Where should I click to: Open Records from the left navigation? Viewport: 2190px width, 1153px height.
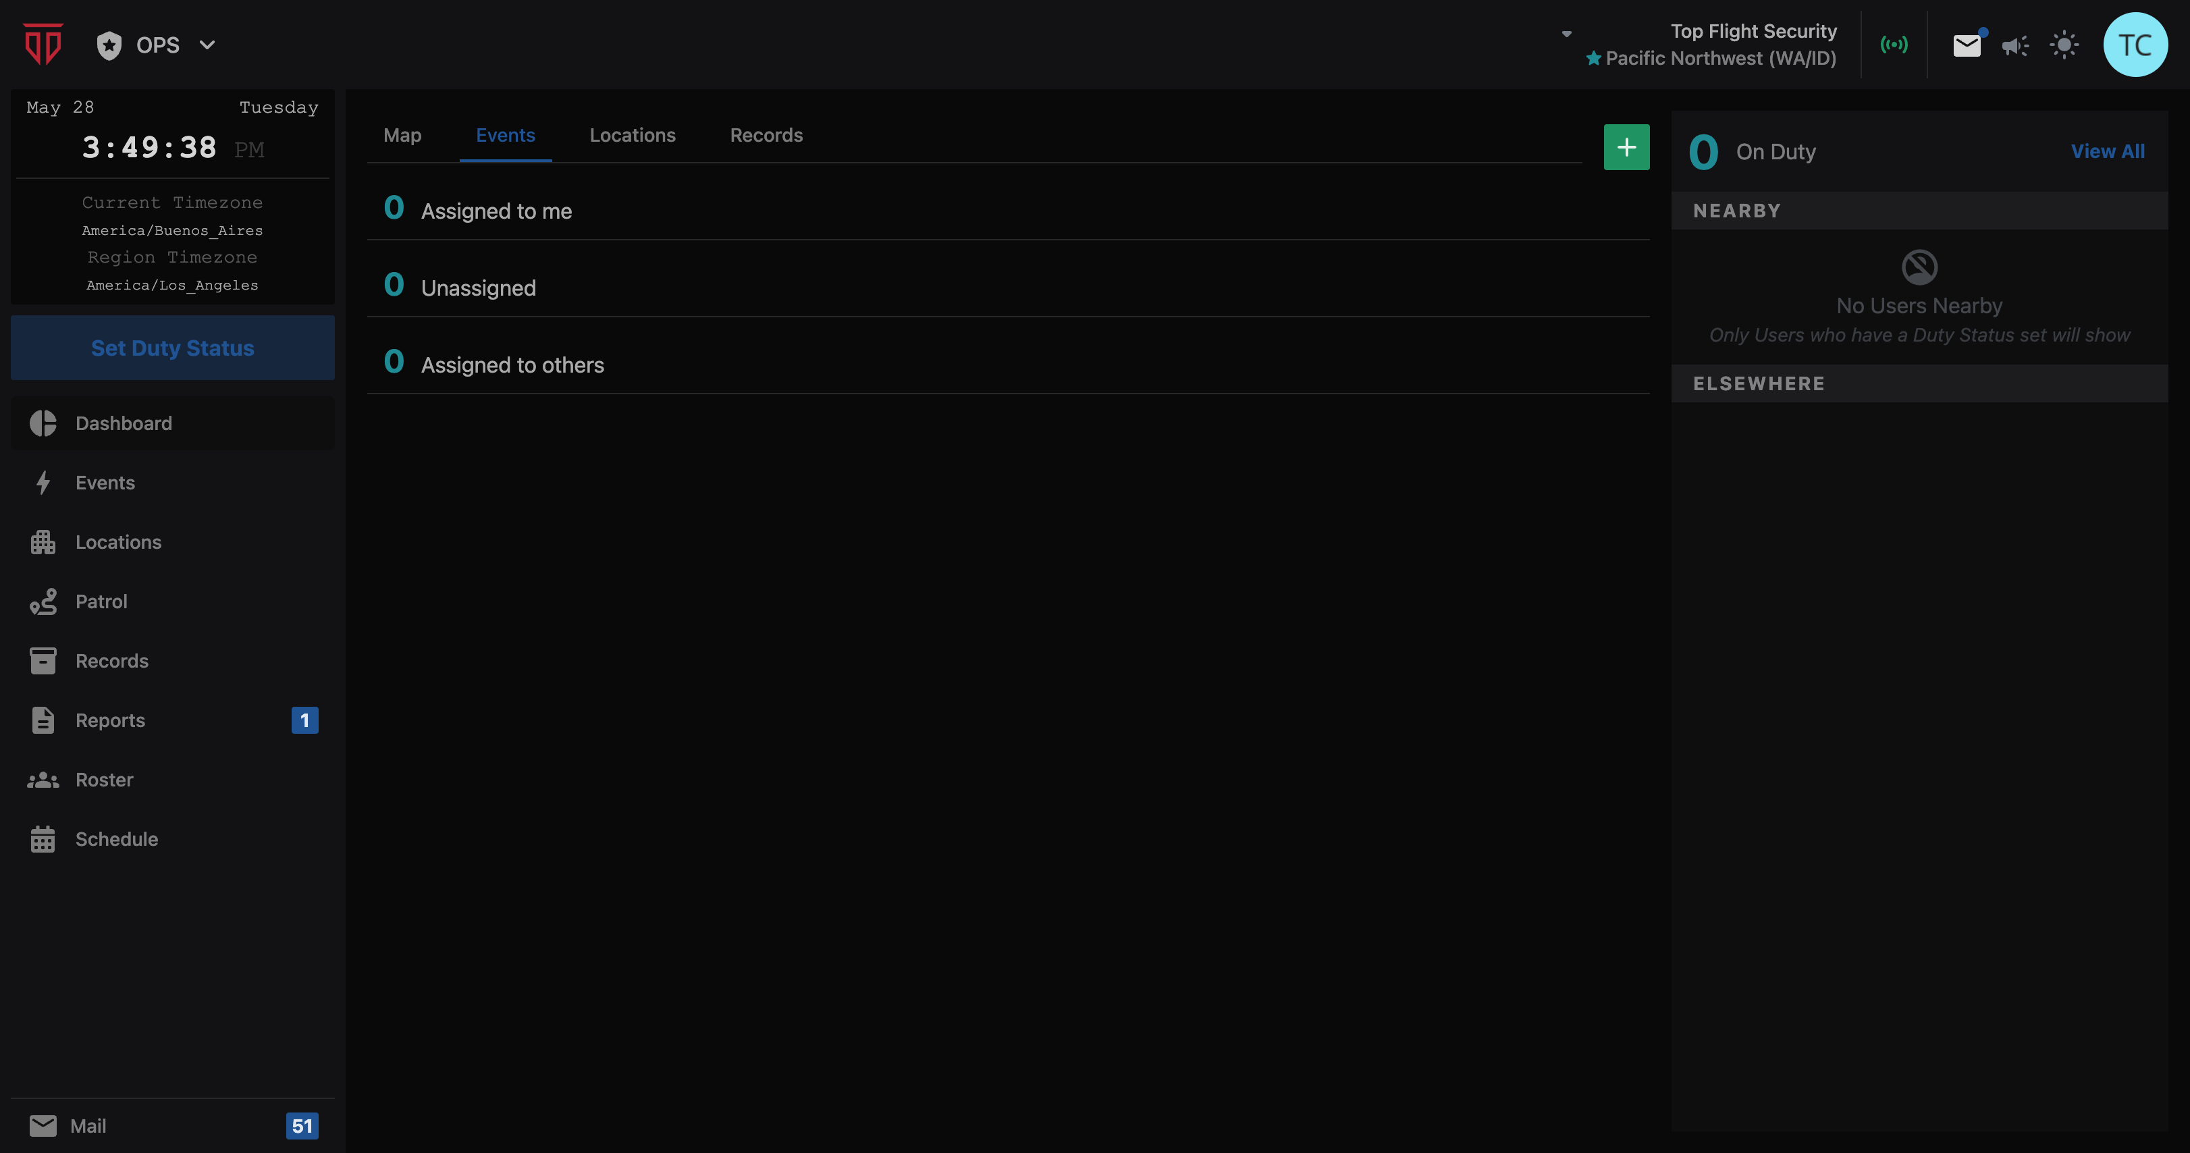click(111, 661)
